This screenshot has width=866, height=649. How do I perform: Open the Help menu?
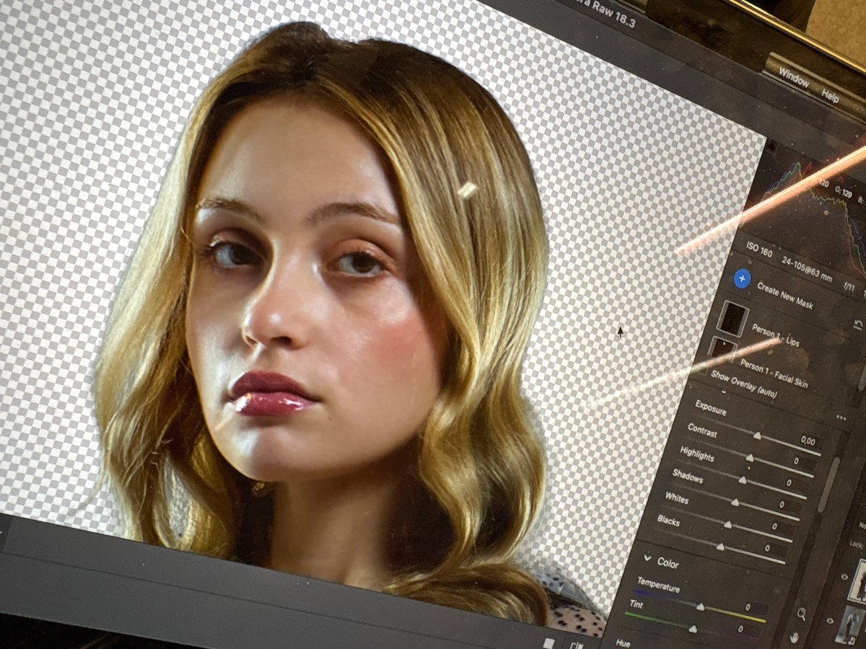pos(830,94)
